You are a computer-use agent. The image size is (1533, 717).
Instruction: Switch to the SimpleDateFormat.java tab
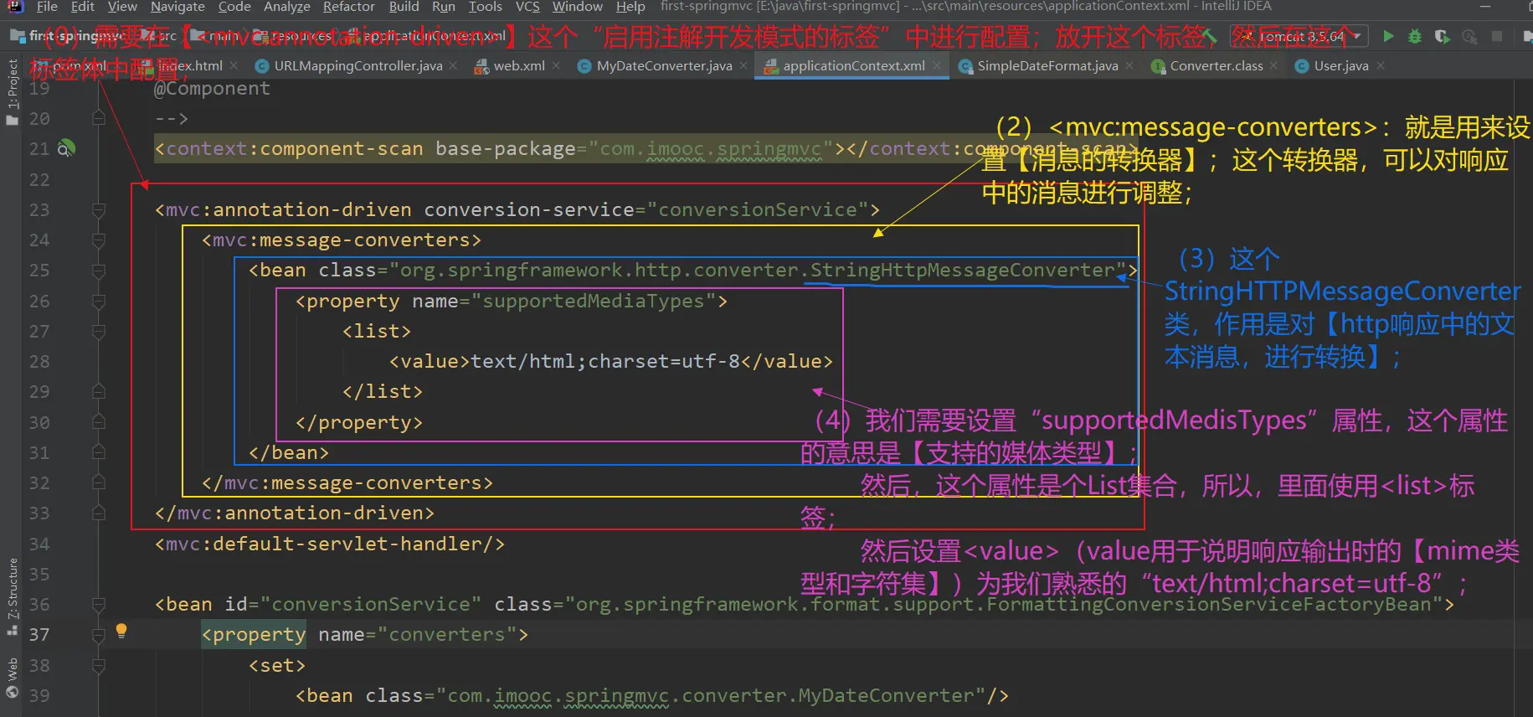[1047, 65]
